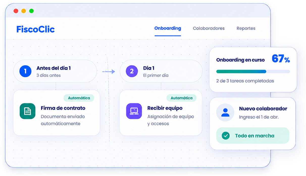Click the Todo en marcha status
This screenshot has width=306, height=176.
click(x=253, y=135)
